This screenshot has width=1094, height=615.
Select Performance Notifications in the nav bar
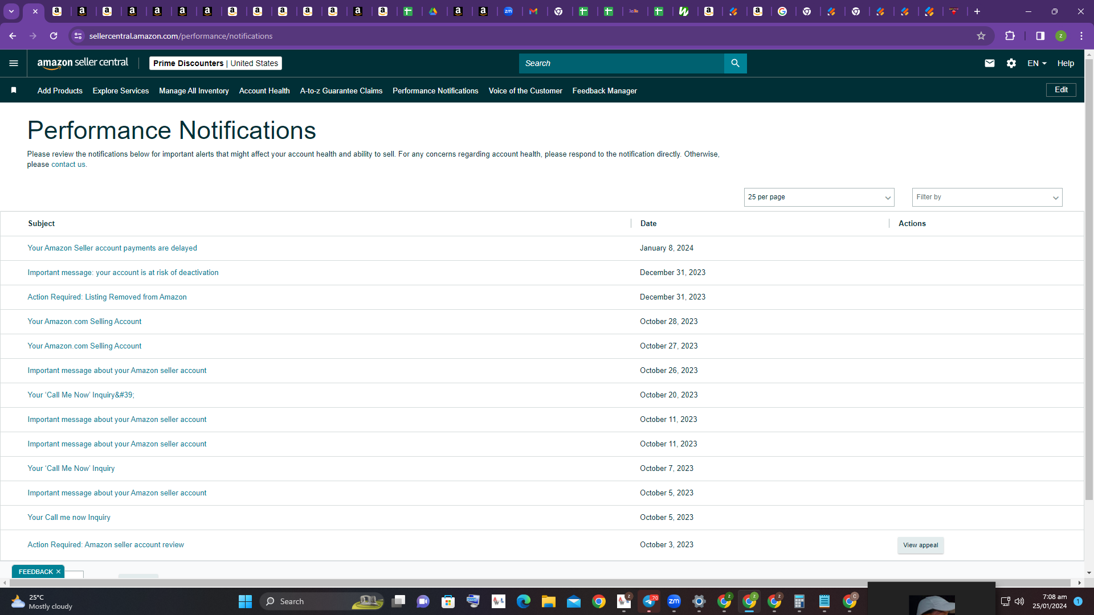(435, 91)
